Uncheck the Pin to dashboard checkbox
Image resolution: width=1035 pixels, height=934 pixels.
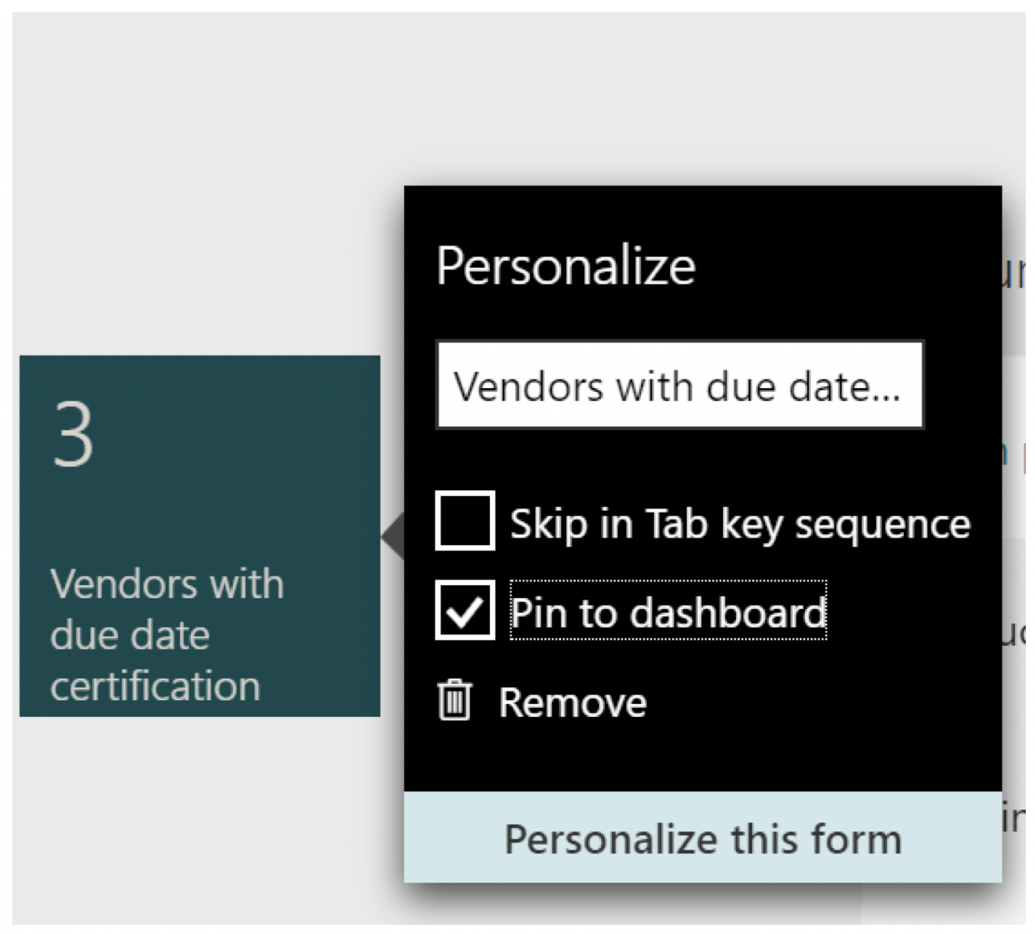(x=465, y=610)
